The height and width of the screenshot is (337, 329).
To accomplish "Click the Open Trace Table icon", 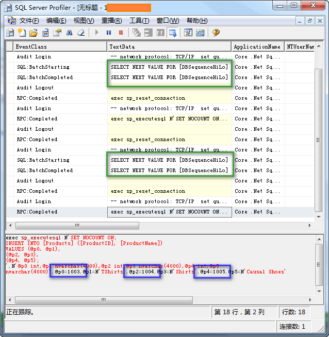I will (x=45, y=33).
